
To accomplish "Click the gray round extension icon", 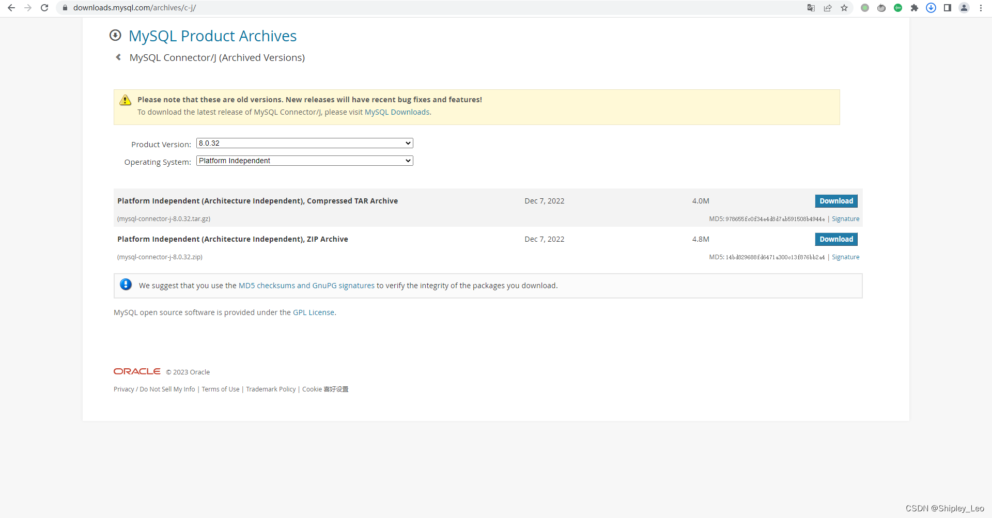I will (881, 8).
